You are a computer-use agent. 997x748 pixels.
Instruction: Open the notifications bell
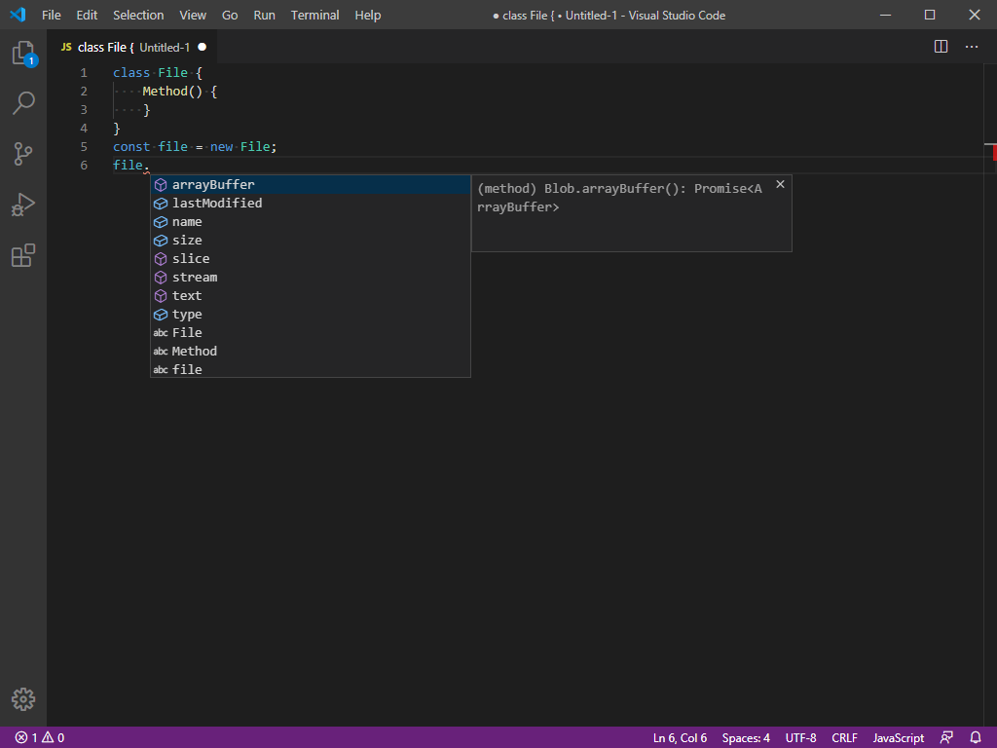[x=976, y=738]
